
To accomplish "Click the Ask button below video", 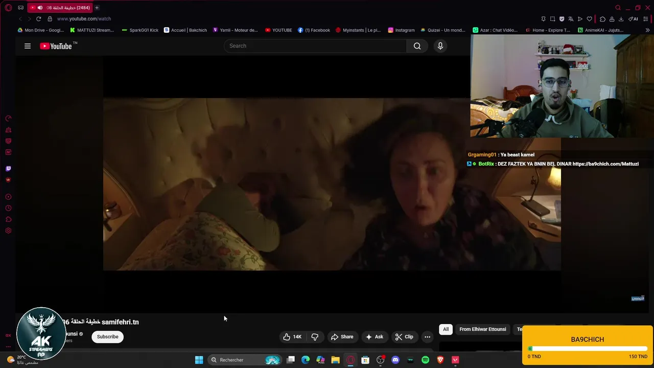I will pos(374,337).
